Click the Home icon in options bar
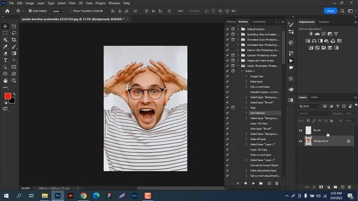Viewport: 358px width, 201px height. pyautogui.click(x=7, y=11)
